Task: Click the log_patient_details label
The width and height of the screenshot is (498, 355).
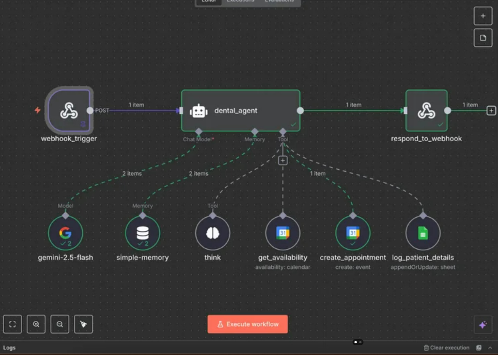Action: [423, 257]
